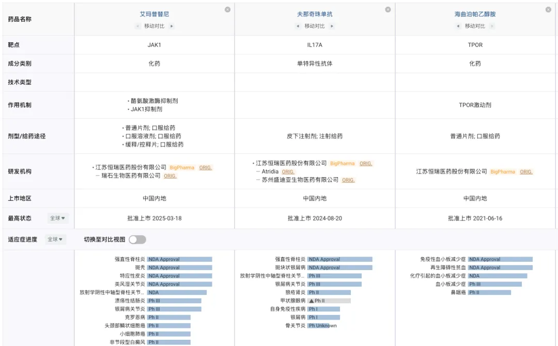Open the 艾玛昔替尼 drug name link
558x346 pixels.
click(x=154, y=14)
